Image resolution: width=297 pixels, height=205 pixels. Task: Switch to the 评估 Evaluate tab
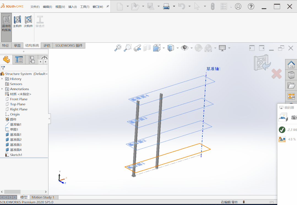(47, 45)
